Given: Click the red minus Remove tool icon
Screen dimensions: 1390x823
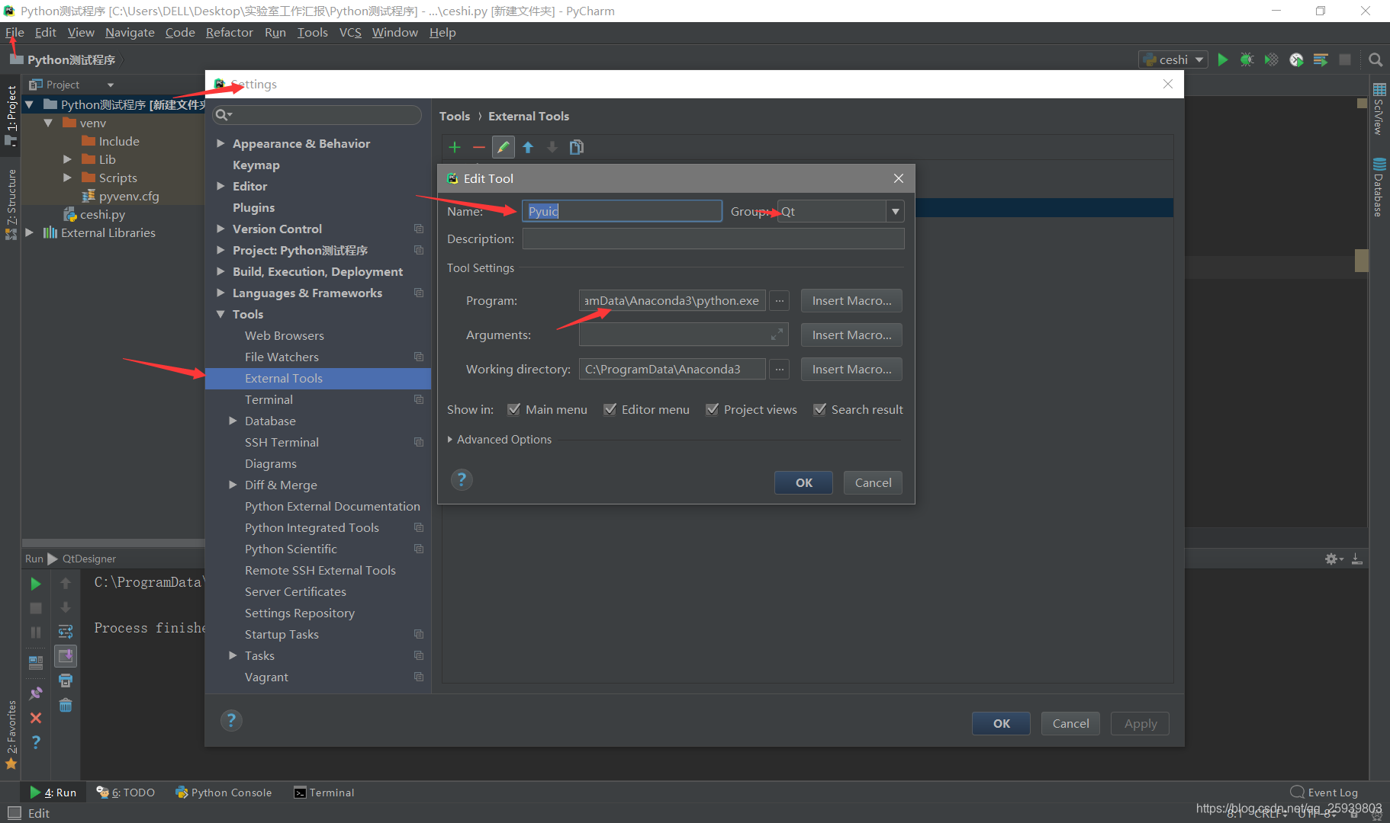Looking at the screenshot, I should (479, 147).
